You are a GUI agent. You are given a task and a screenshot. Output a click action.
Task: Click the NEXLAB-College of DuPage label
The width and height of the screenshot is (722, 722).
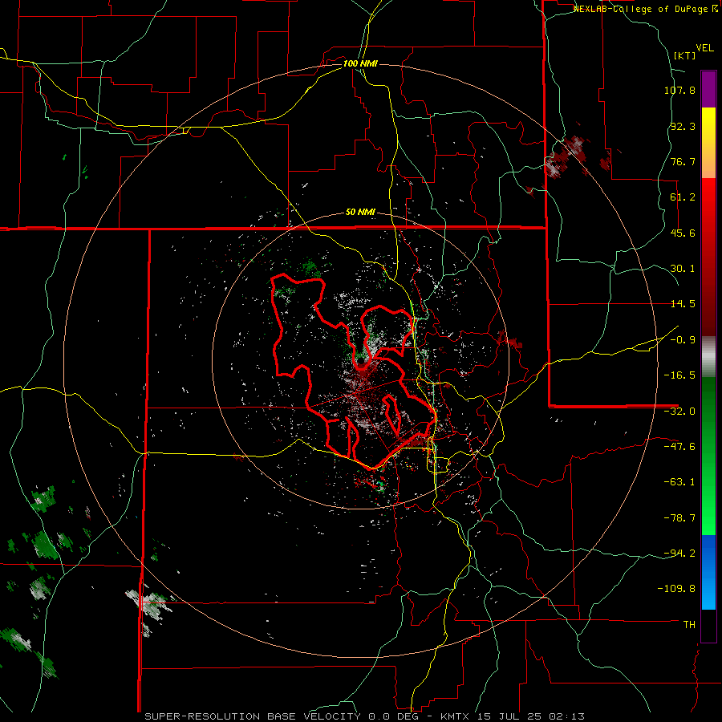642,9
